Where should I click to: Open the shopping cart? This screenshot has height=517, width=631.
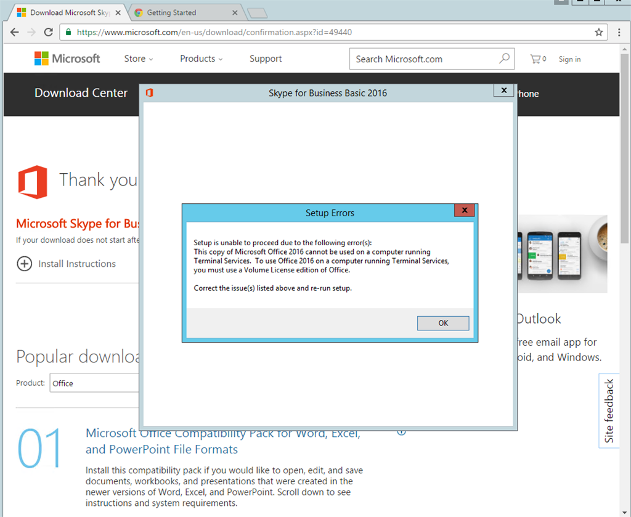pos(538,59)
